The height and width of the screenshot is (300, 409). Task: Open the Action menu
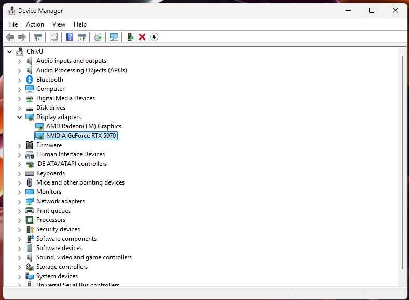[x=35, y=24]
